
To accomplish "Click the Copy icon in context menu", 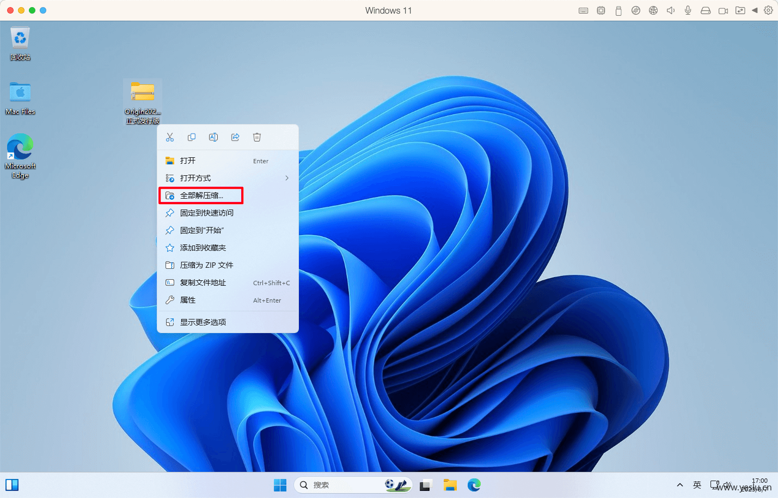I will click(x=192, y=137).
